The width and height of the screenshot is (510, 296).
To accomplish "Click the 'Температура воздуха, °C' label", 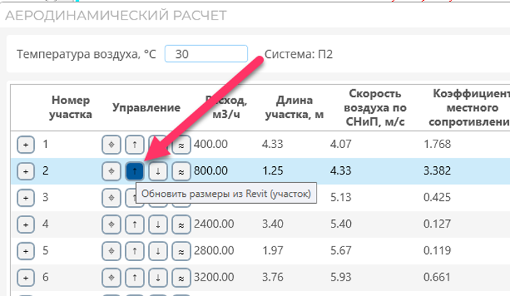I will [x=87, y=54].
